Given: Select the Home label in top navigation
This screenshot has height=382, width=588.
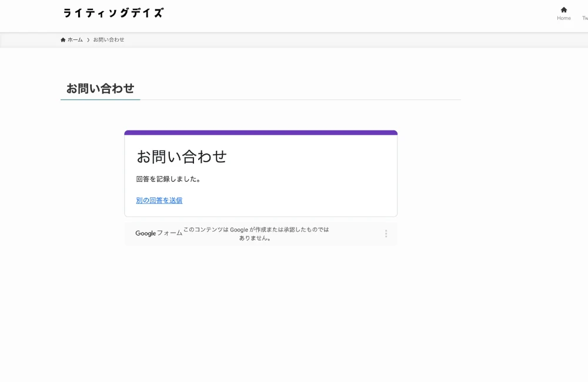Looking at the screenshot, I should click(563, 18).
